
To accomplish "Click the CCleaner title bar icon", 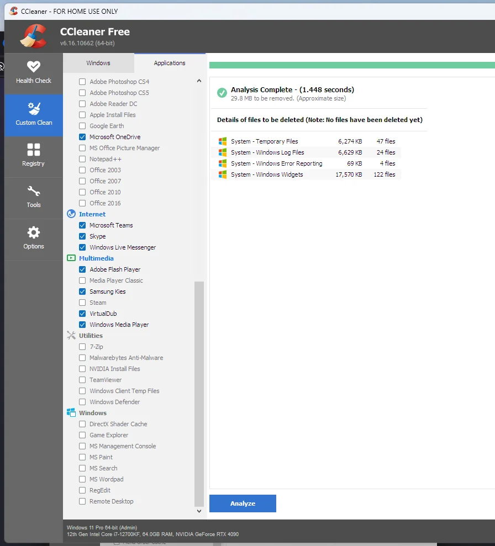I will [14, 11].
